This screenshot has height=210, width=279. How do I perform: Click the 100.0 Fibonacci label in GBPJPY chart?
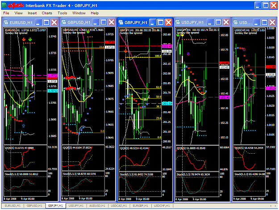(x=158, y=56)
